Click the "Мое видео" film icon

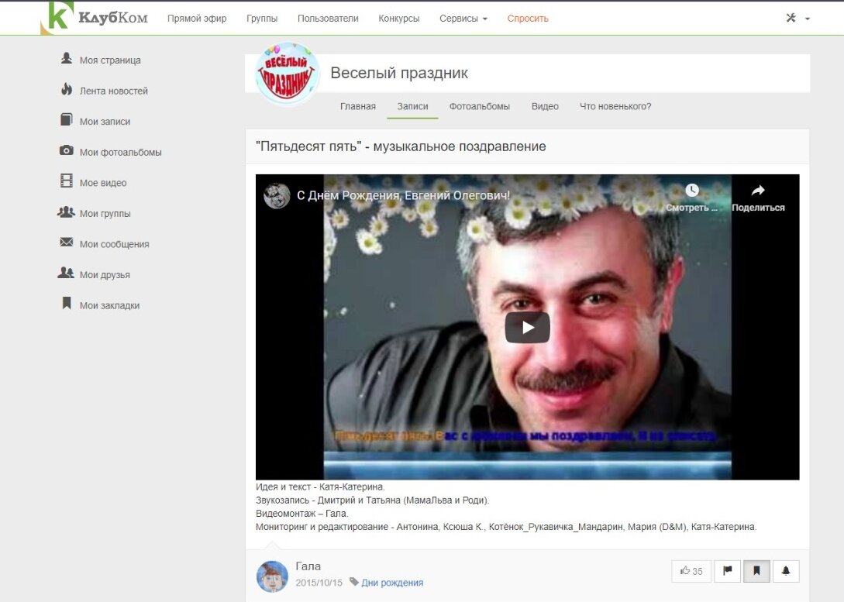point(66,182)
